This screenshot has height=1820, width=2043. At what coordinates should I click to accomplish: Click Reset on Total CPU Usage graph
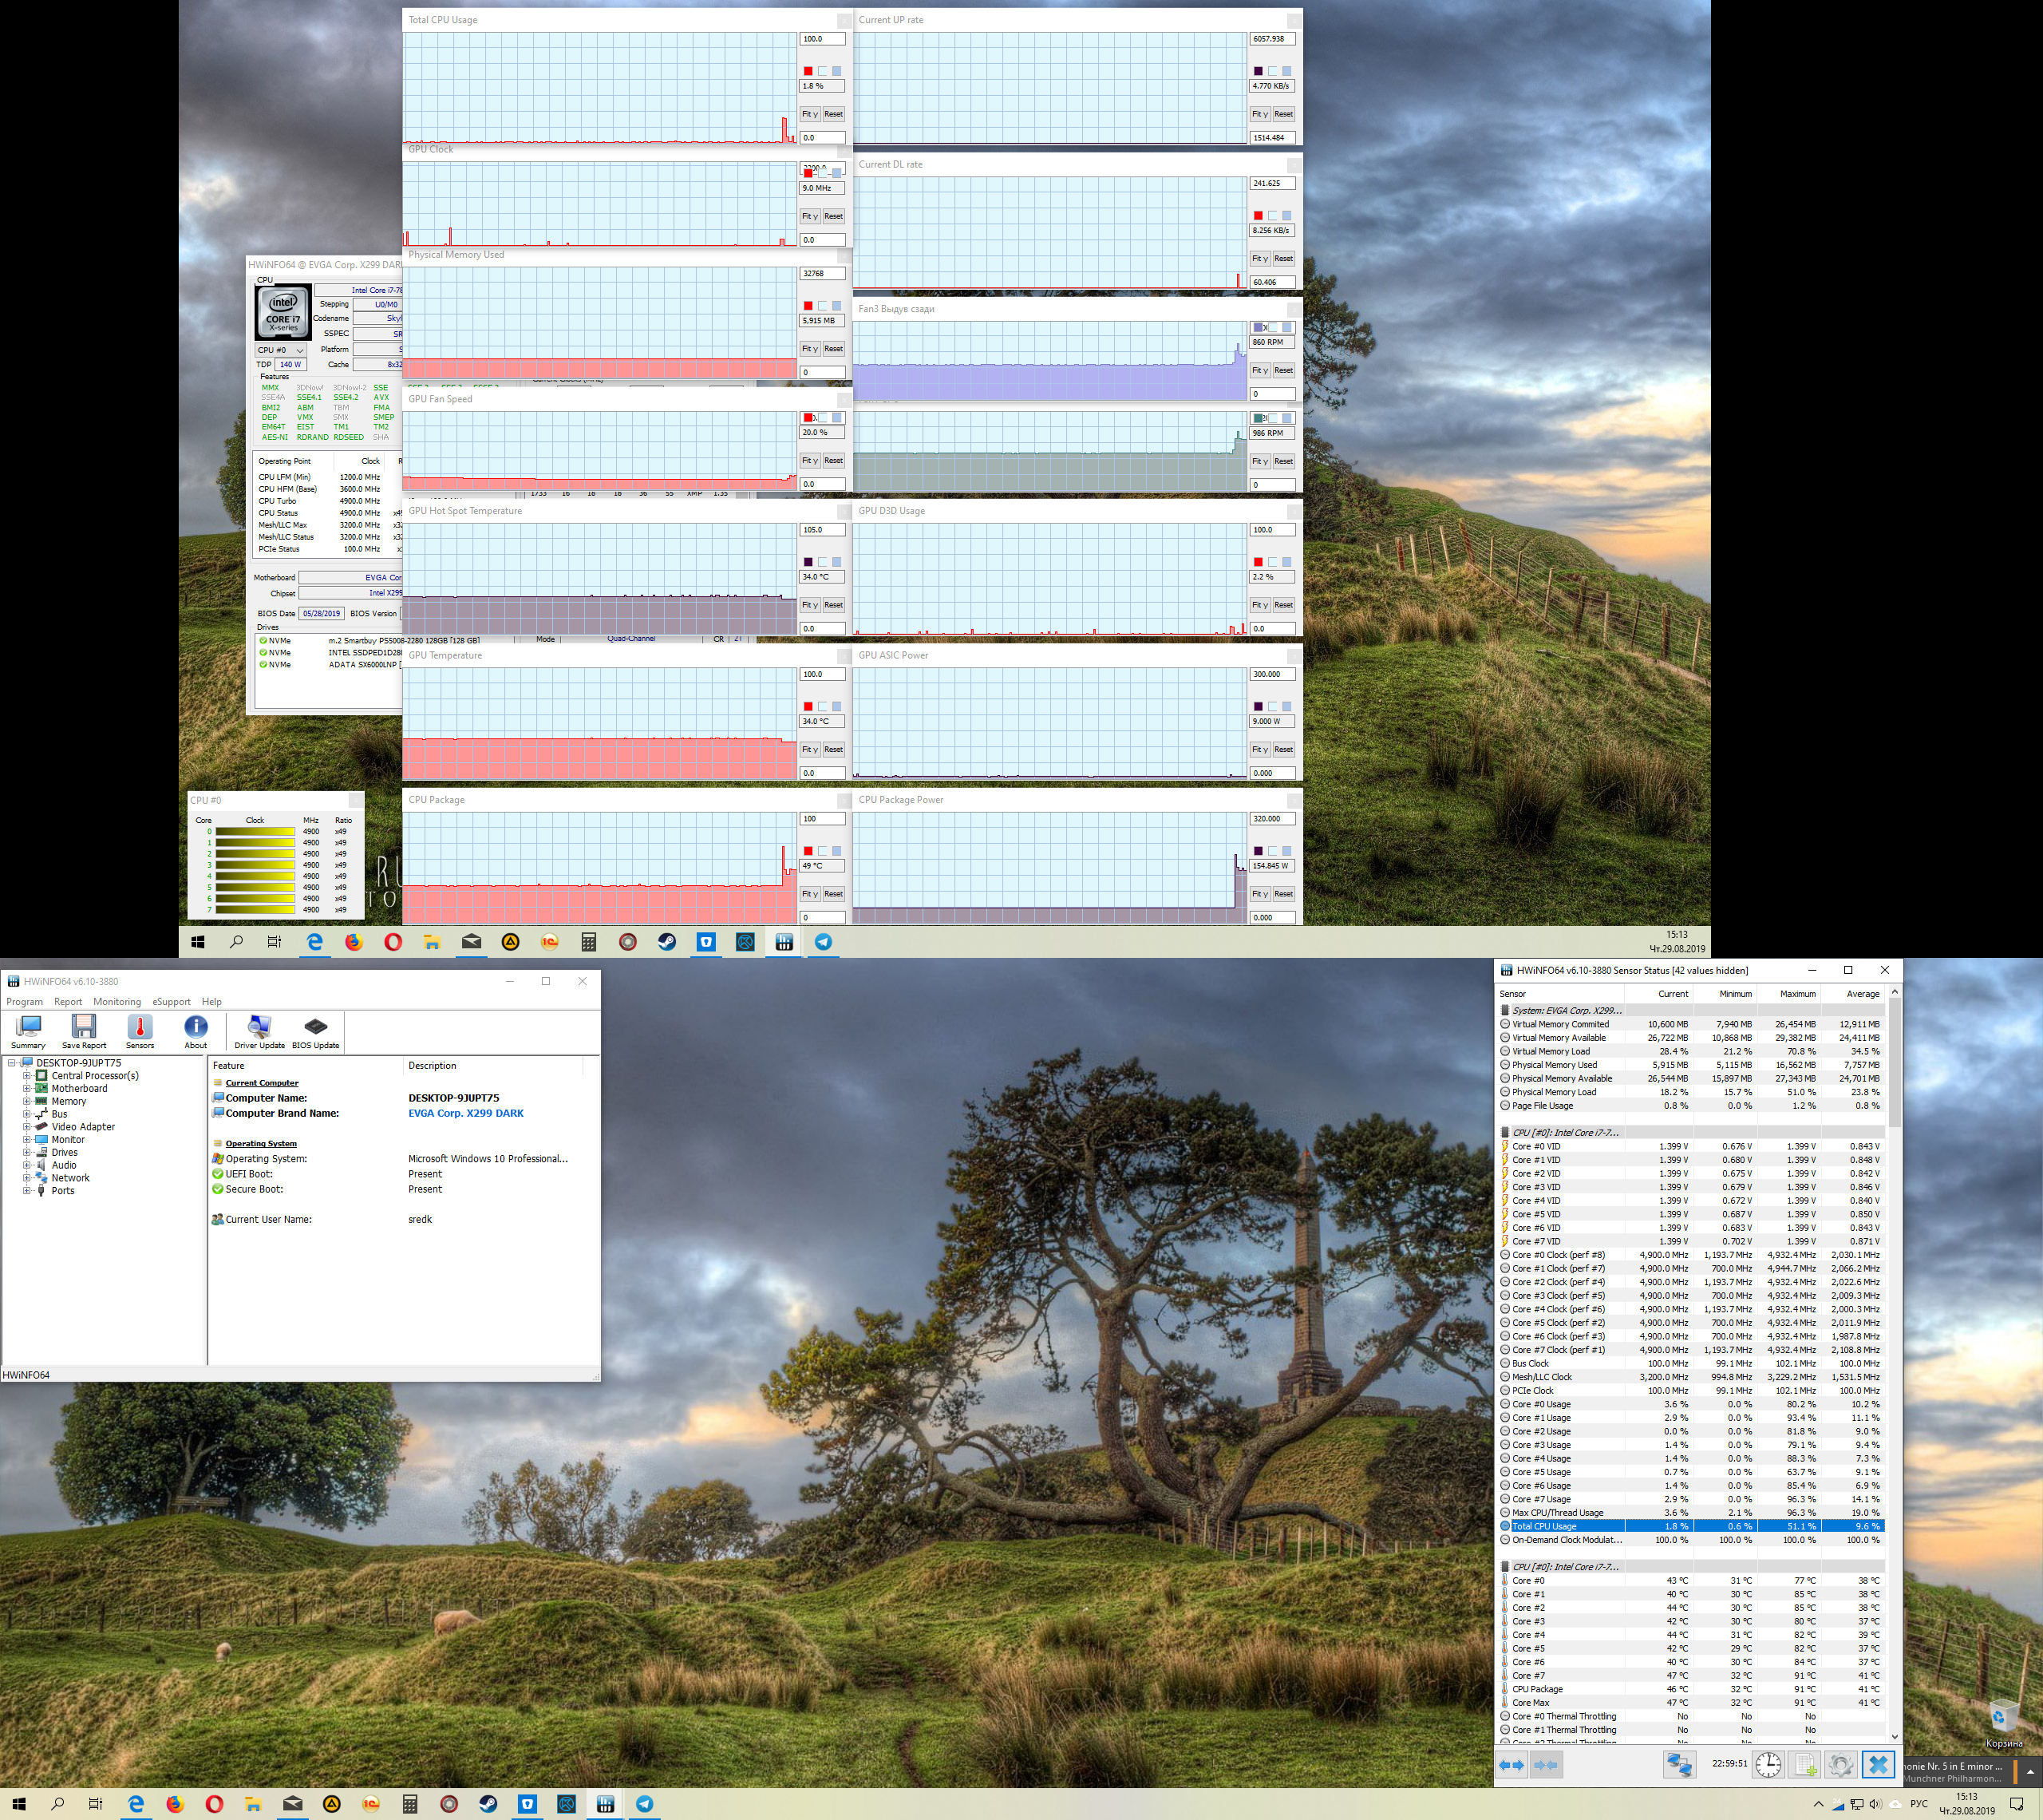click(832, 114)
